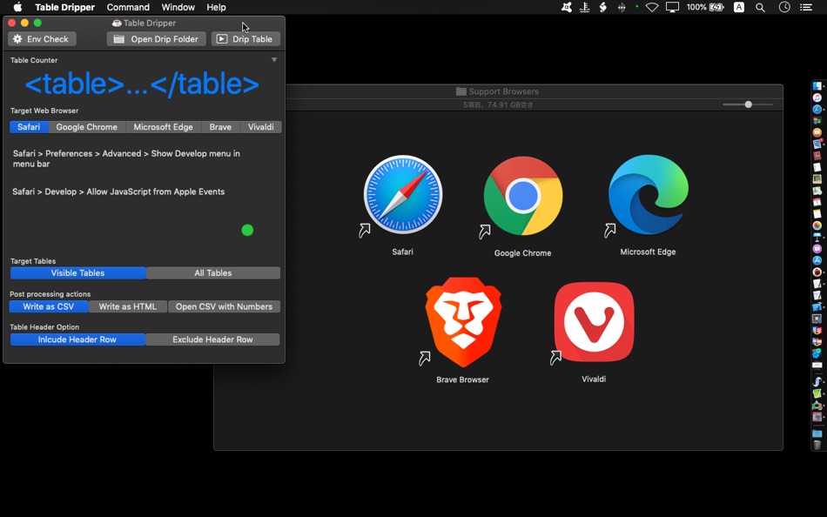827x517 pixels.
Task: Select Brave as target browser
Action: pos(220,127)
